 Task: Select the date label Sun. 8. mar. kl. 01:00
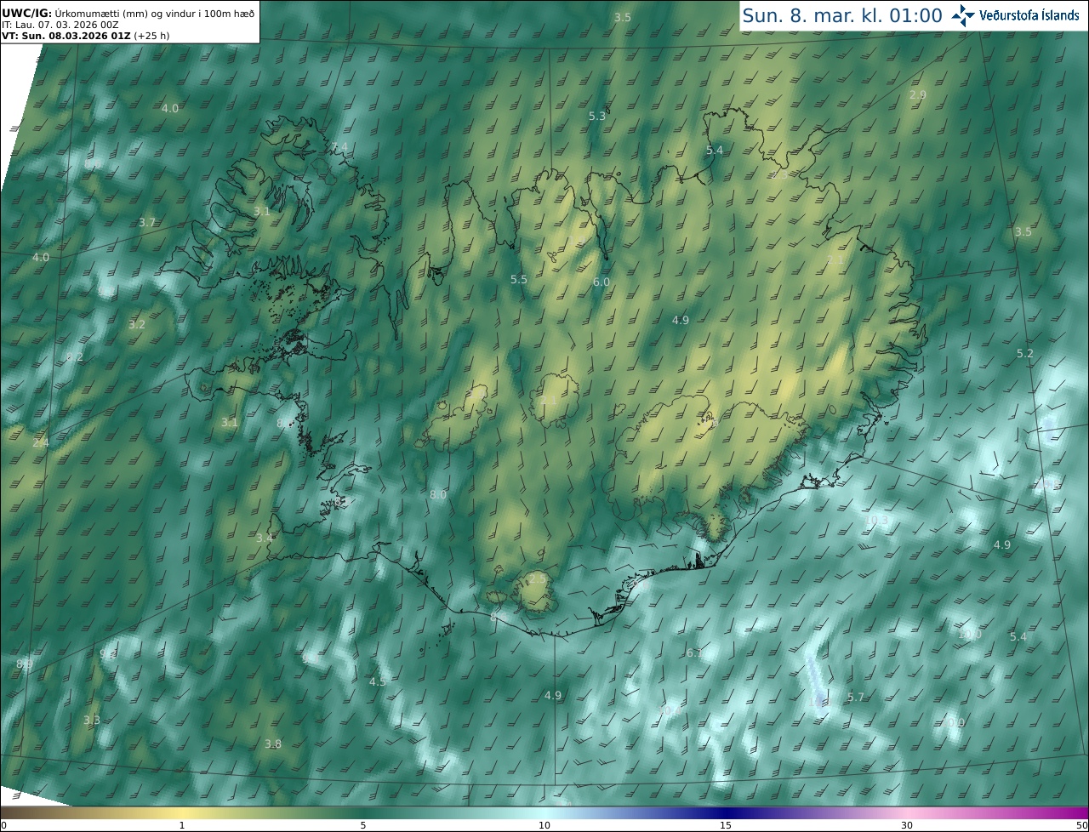click(x=842, y=15)
